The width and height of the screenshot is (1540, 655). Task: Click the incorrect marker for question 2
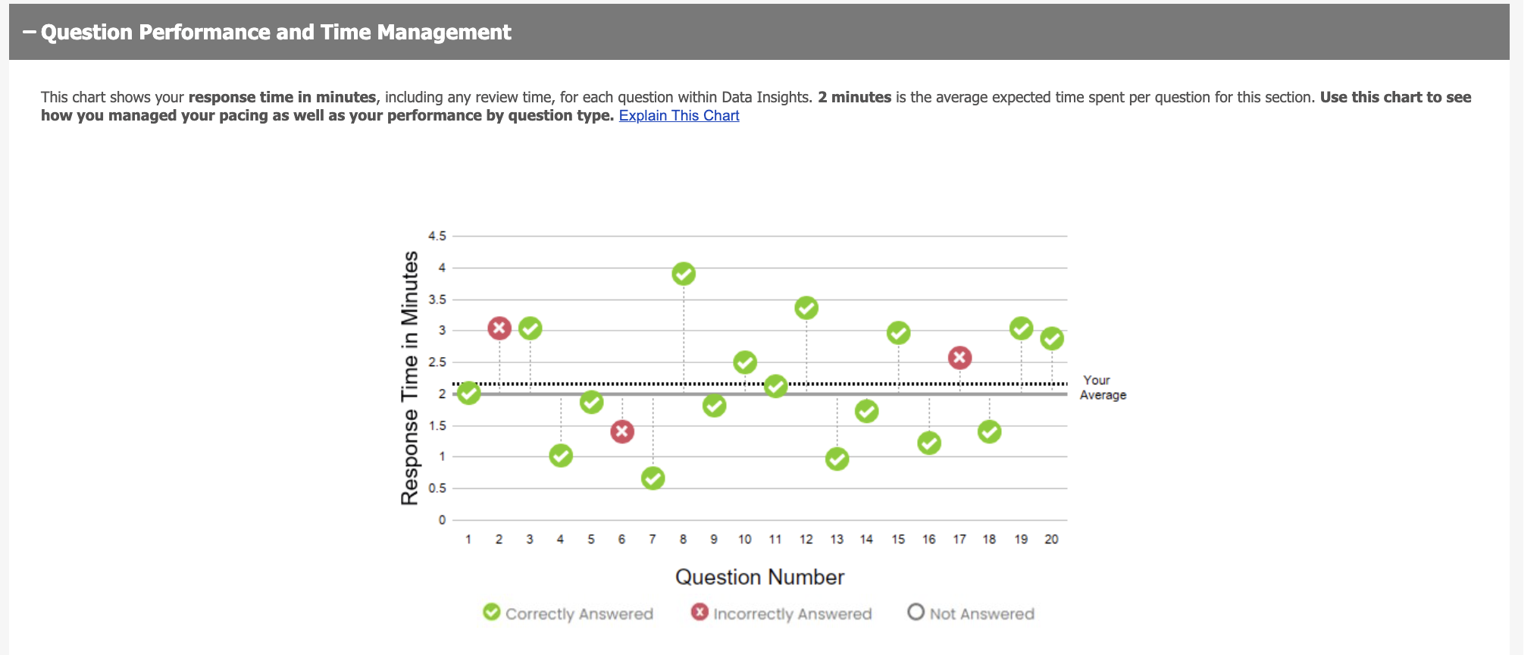pyautogui.click(x=499, y=328)
